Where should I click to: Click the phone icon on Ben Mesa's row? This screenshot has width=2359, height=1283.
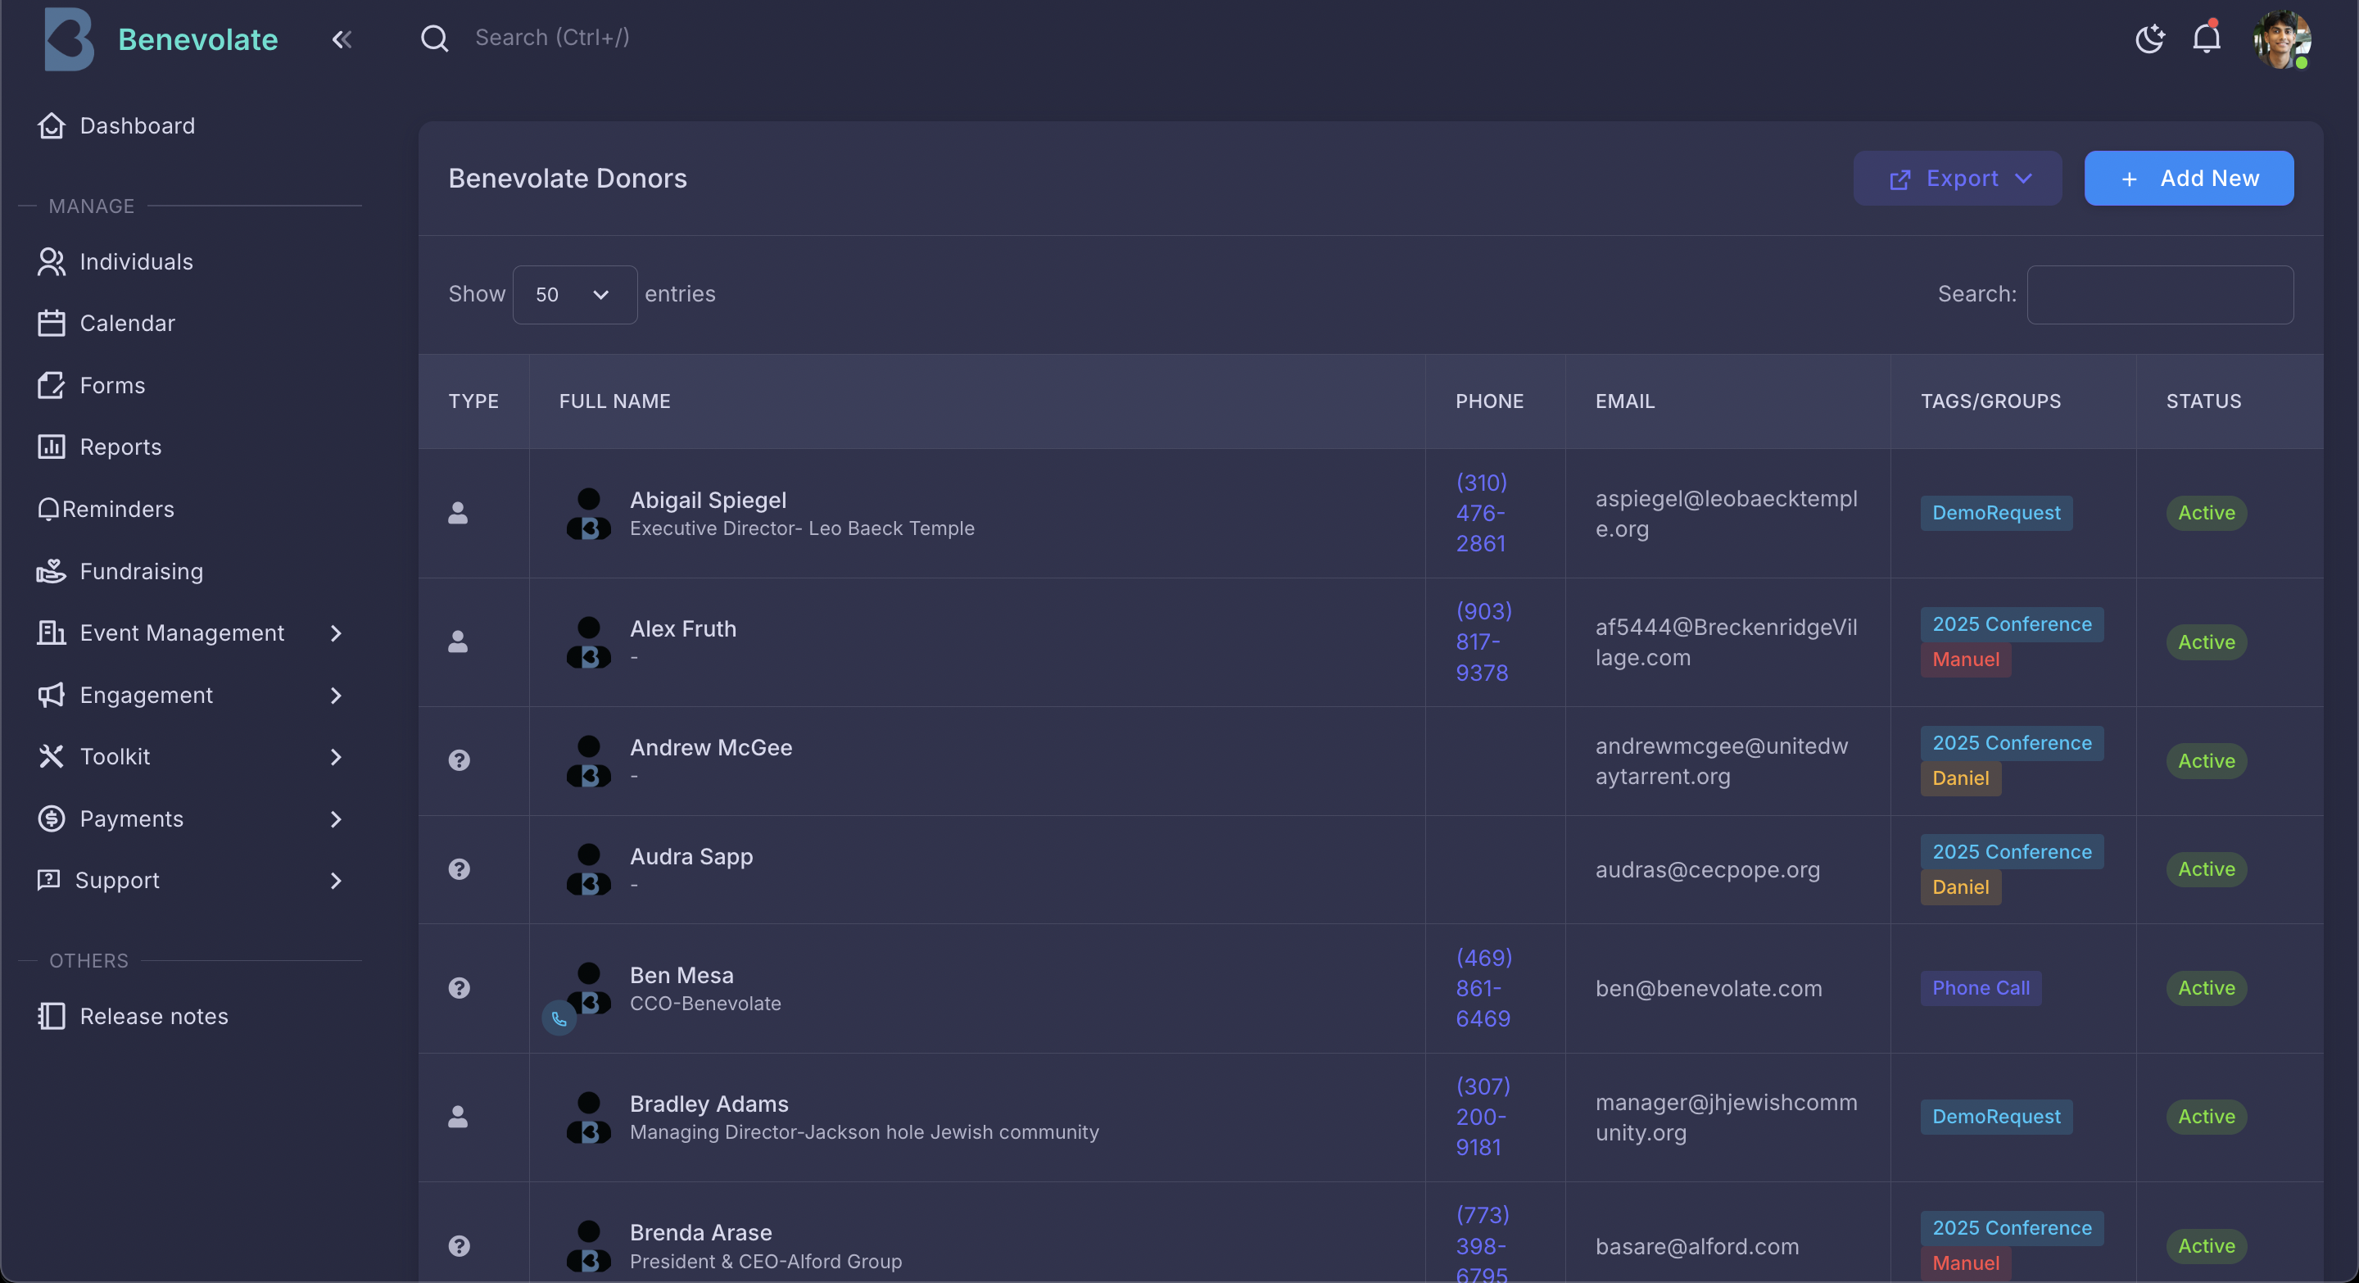pos(559,1019)
